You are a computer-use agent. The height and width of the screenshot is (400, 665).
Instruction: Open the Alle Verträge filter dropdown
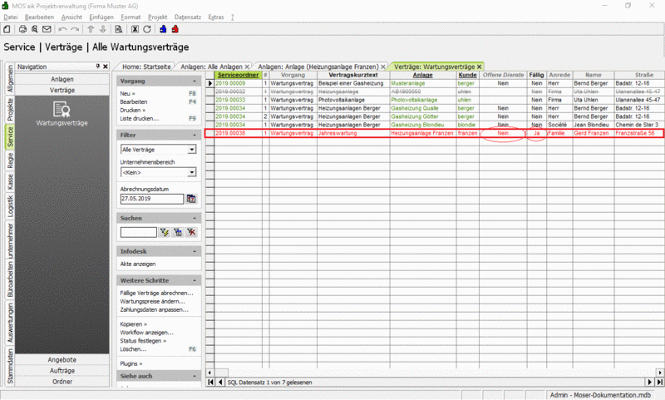click(x=192, y=150)
